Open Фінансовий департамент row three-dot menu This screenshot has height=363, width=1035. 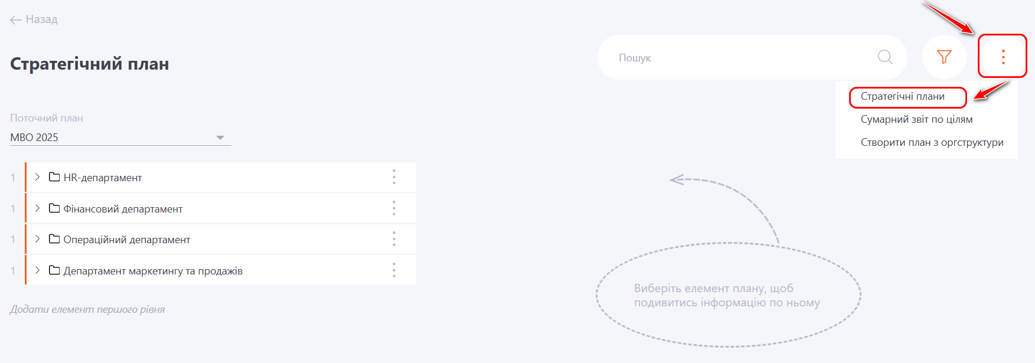(394, 208)
